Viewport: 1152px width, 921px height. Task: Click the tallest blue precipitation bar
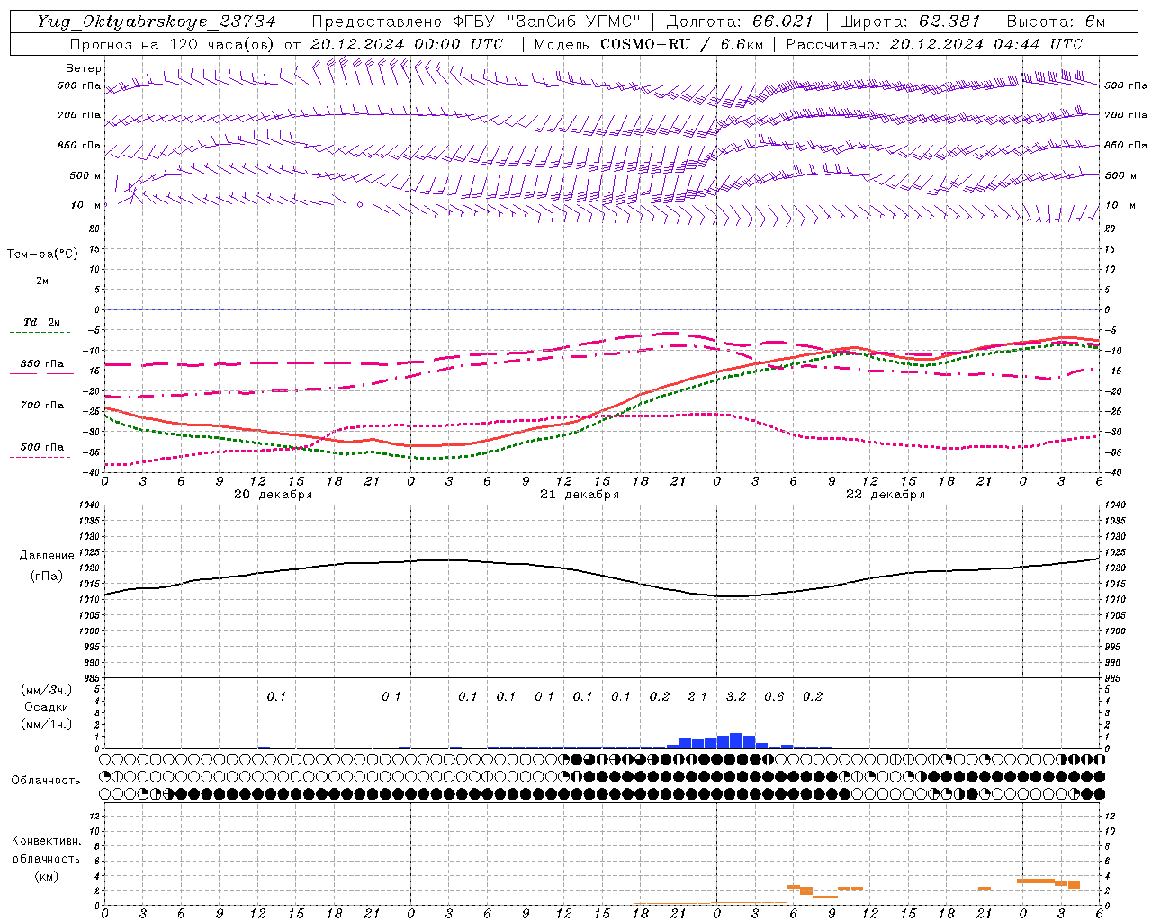tap(735, 740)
